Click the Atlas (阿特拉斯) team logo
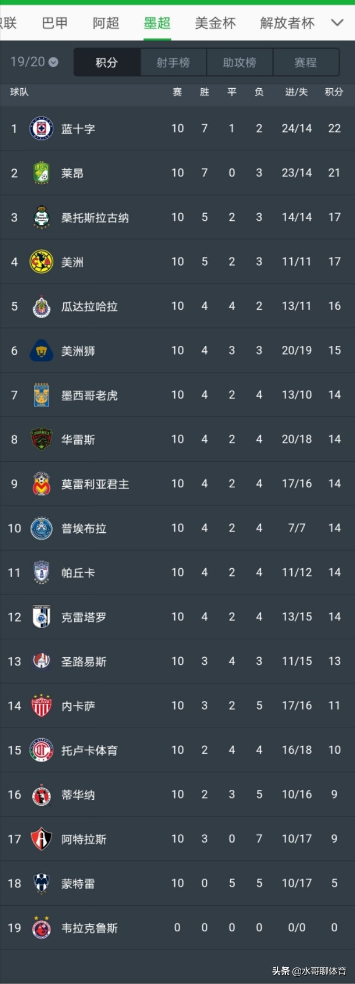The height and width of the screenshot is (984, 355). pos(41,839)
